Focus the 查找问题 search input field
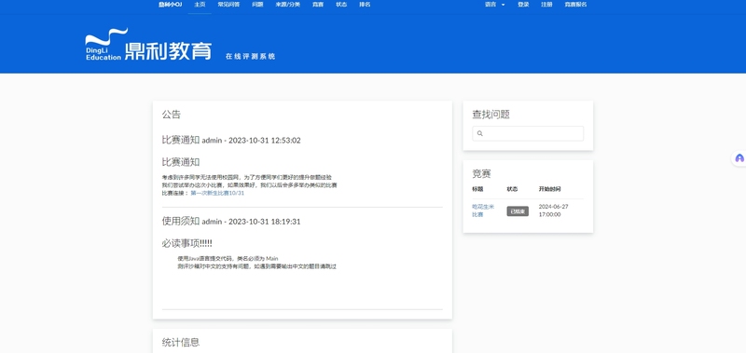 click(x=528, y=133)
